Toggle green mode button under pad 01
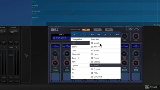The height and width of the screenshot is (90, 160). [x=55, y=70]
